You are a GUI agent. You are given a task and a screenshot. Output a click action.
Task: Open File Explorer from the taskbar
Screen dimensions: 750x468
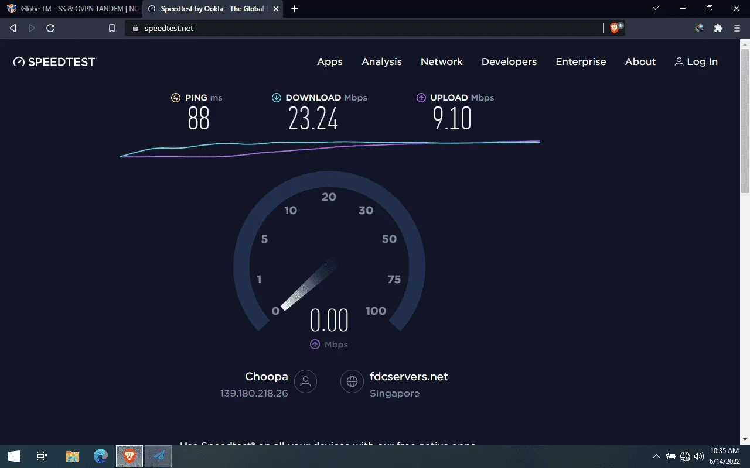click(x=71, y=456)
